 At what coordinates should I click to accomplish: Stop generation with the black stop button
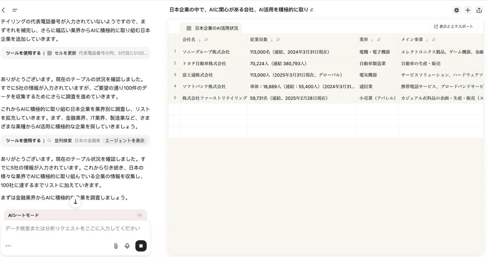pyautogui.click(x=141, y=246)
